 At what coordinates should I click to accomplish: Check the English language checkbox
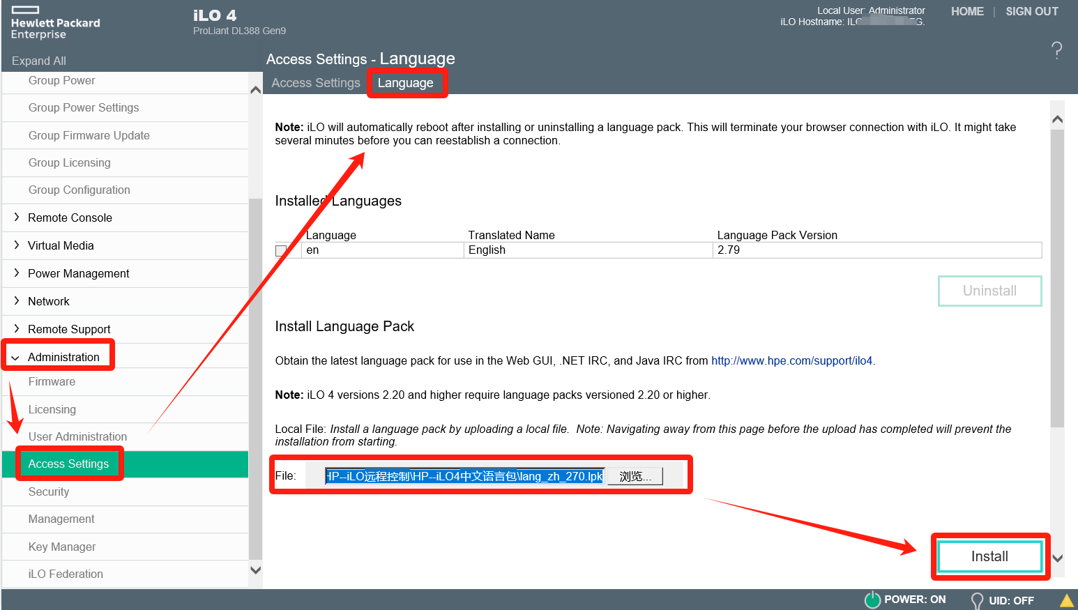pos(281,251)
